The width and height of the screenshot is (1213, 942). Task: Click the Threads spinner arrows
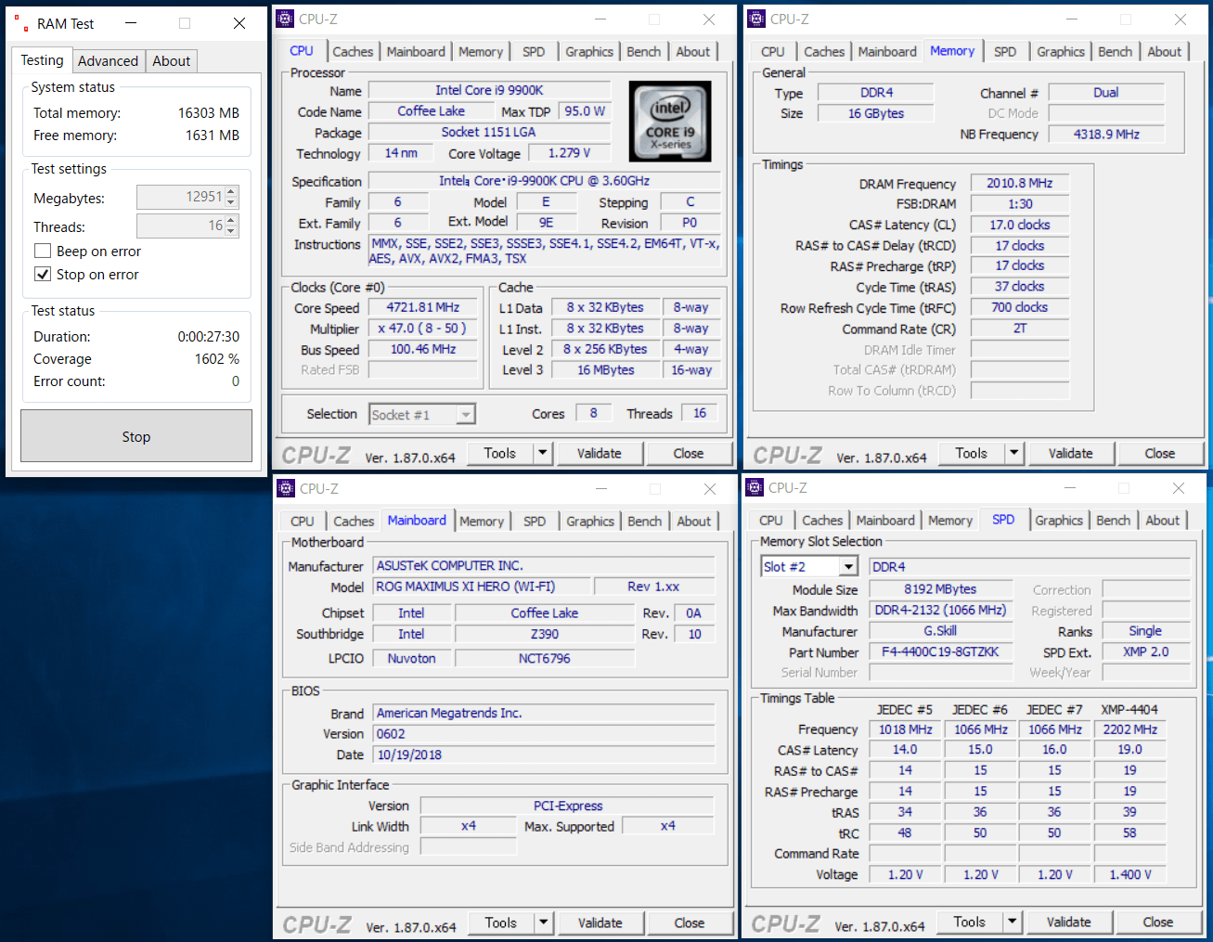tap(232, 226)
